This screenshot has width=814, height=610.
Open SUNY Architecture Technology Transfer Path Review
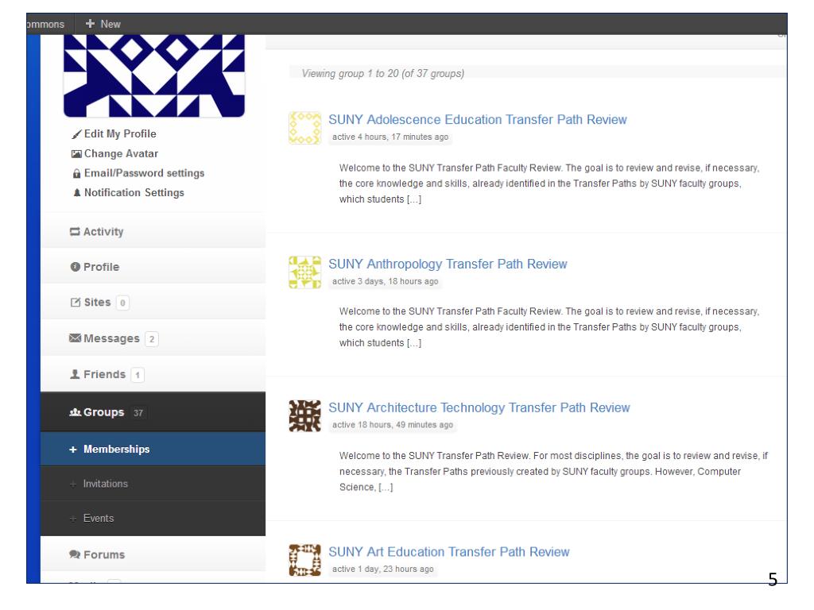point(479,407)
